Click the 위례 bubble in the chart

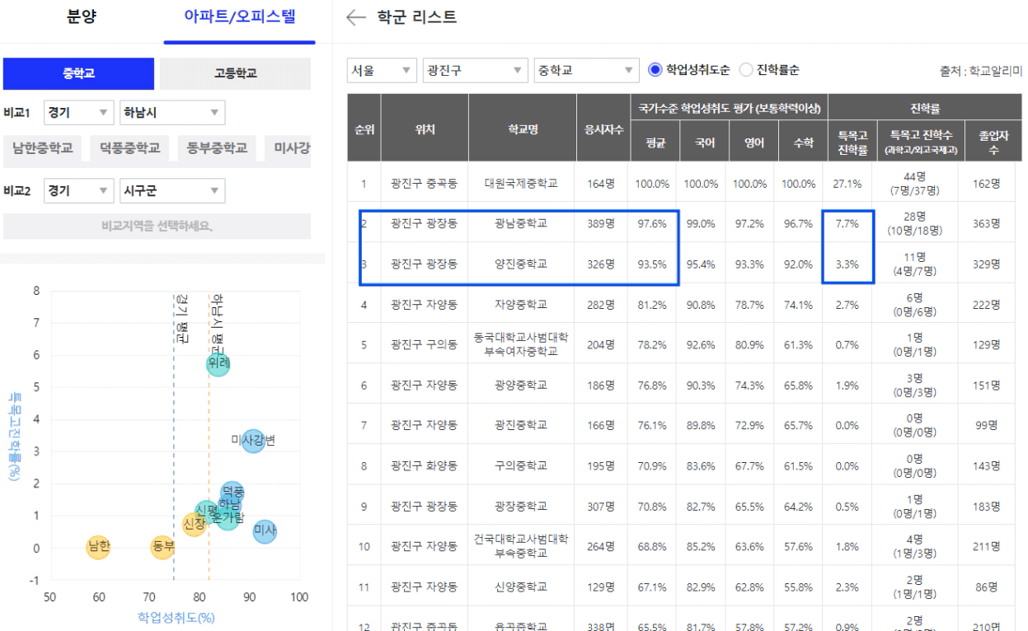[x=218, y=363]
